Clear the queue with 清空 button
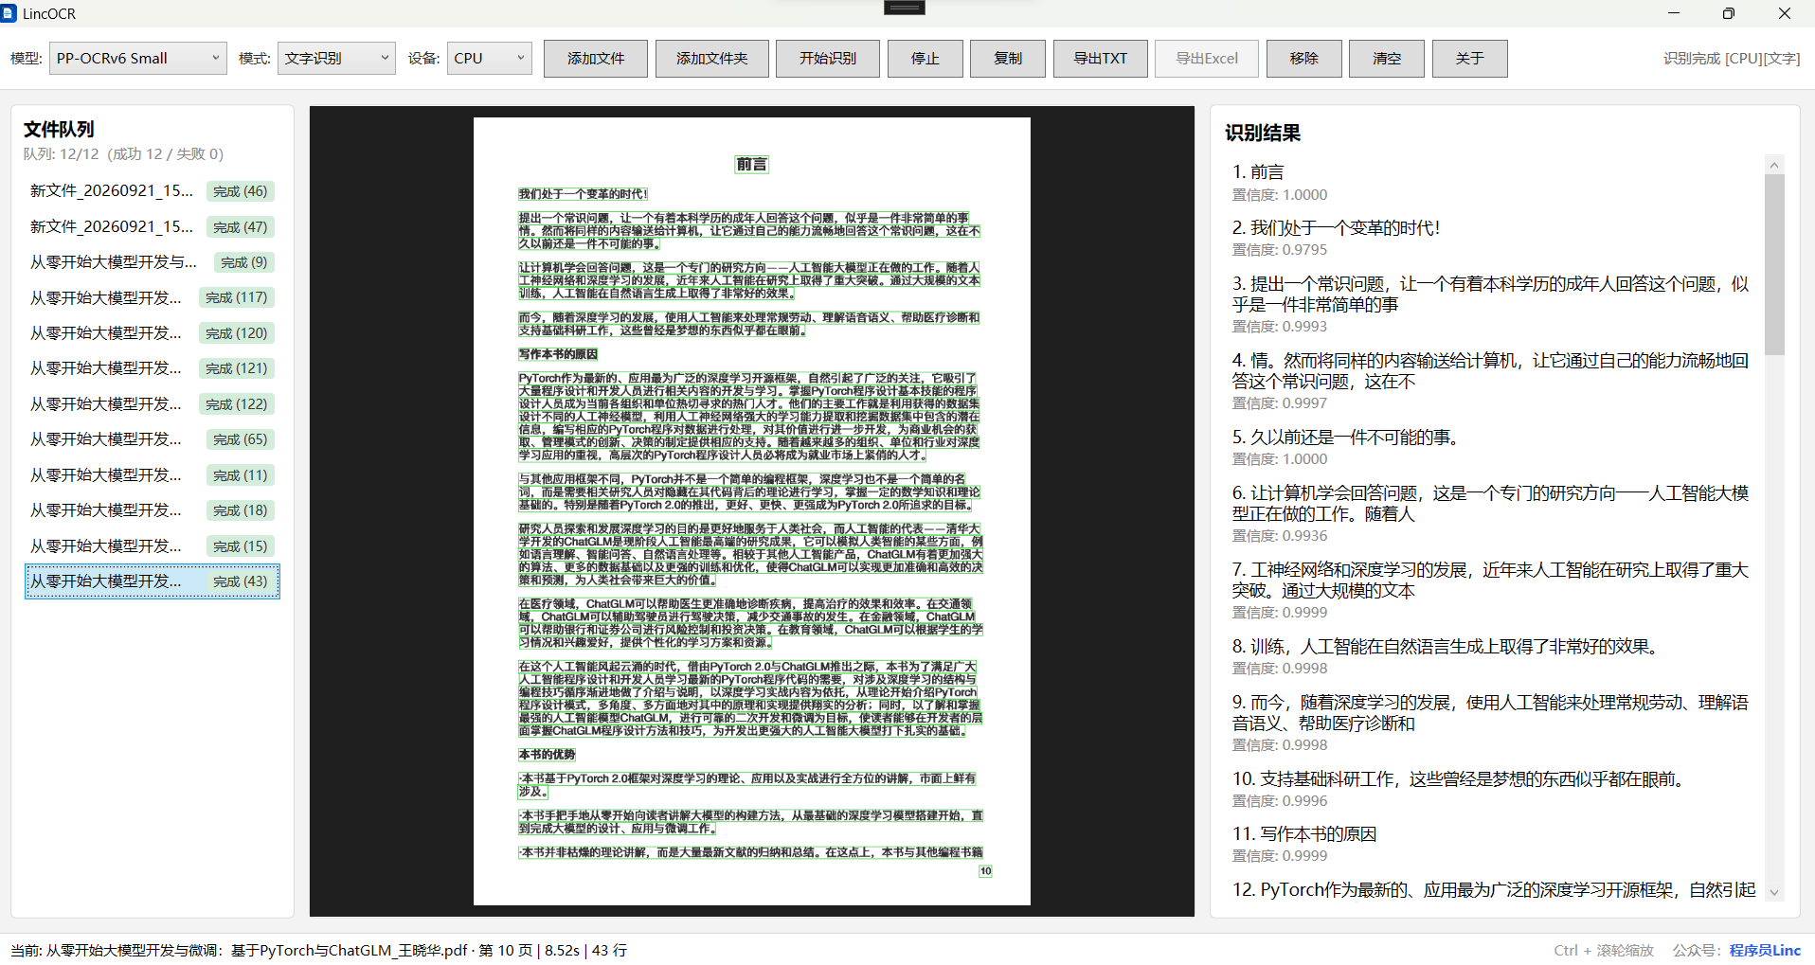The width and height of the screenshot is (1815, 965). click(1387, 58)
